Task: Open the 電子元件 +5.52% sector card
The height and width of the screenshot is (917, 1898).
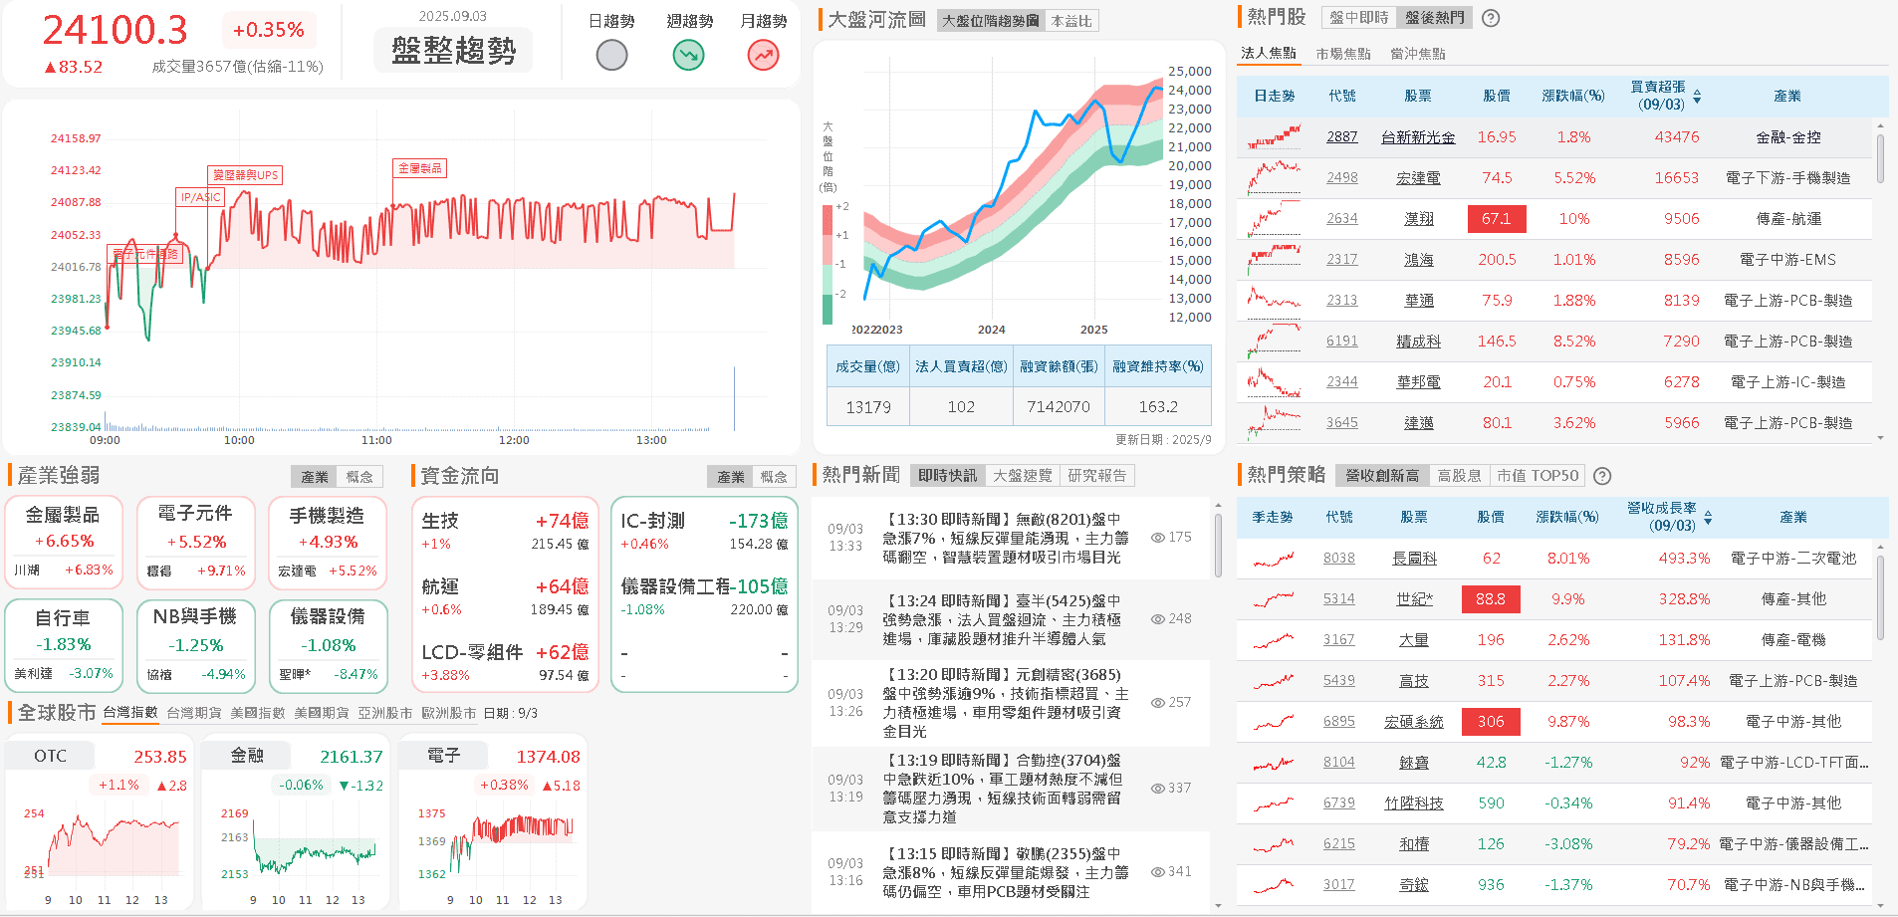Action: click(x=195, y=543)
